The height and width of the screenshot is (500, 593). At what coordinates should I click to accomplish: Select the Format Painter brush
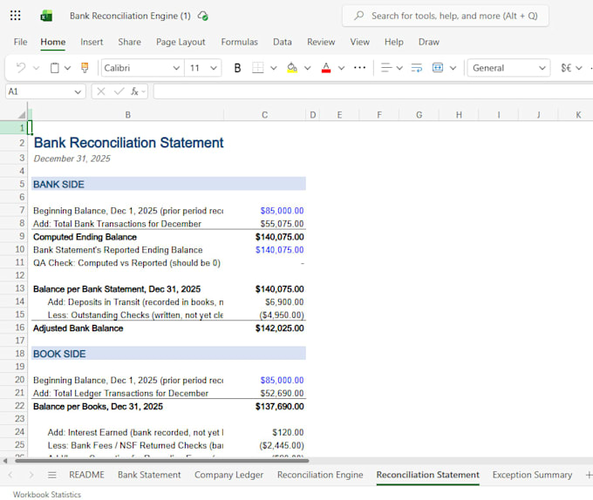click(85, 68)
